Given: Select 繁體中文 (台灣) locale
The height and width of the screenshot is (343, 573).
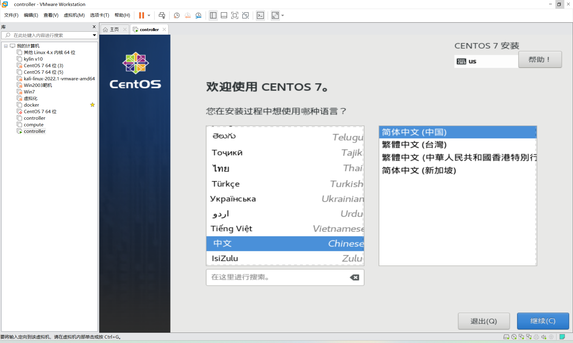Looking at the screenshot, I should [x=414, y=145].
